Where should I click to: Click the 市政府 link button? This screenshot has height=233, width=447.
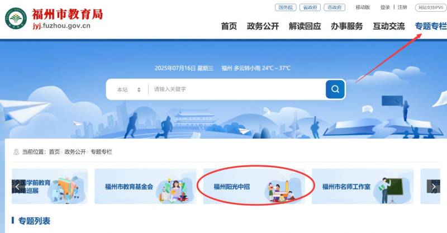pyautogui.click(x=334, y=7)
